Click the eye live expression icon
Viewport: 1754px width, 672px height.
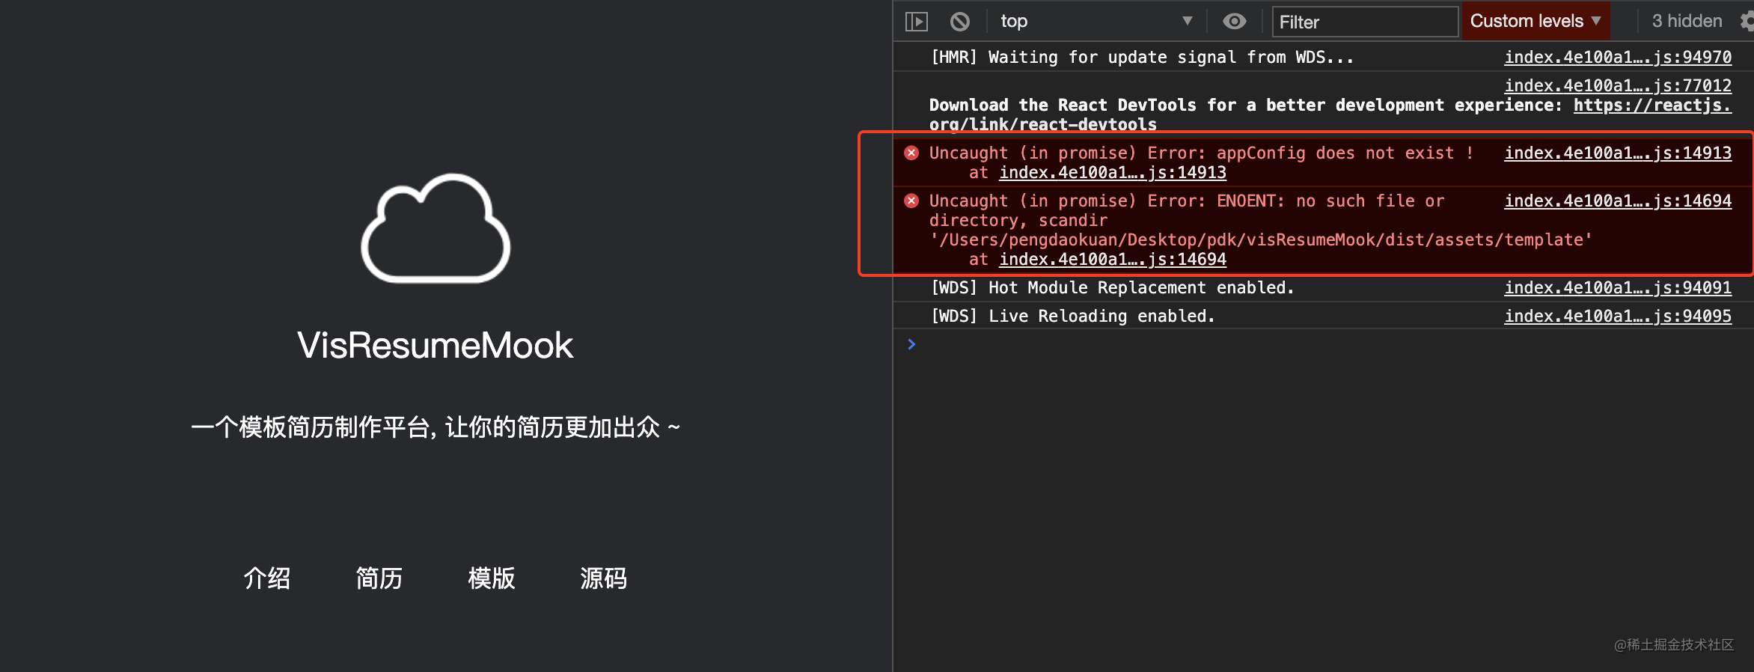coord(1234,22)
